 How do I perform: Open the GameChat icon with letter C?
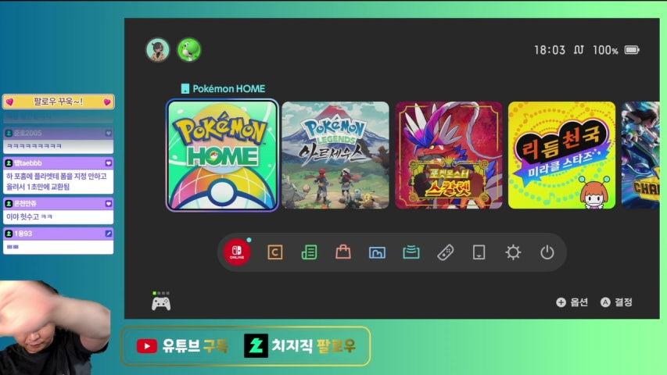click(274, 252)
